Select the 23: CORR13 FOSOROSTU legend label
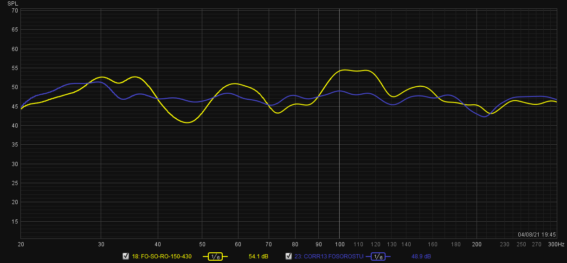This screenshot has width=567, height=263. coord(329,257)
